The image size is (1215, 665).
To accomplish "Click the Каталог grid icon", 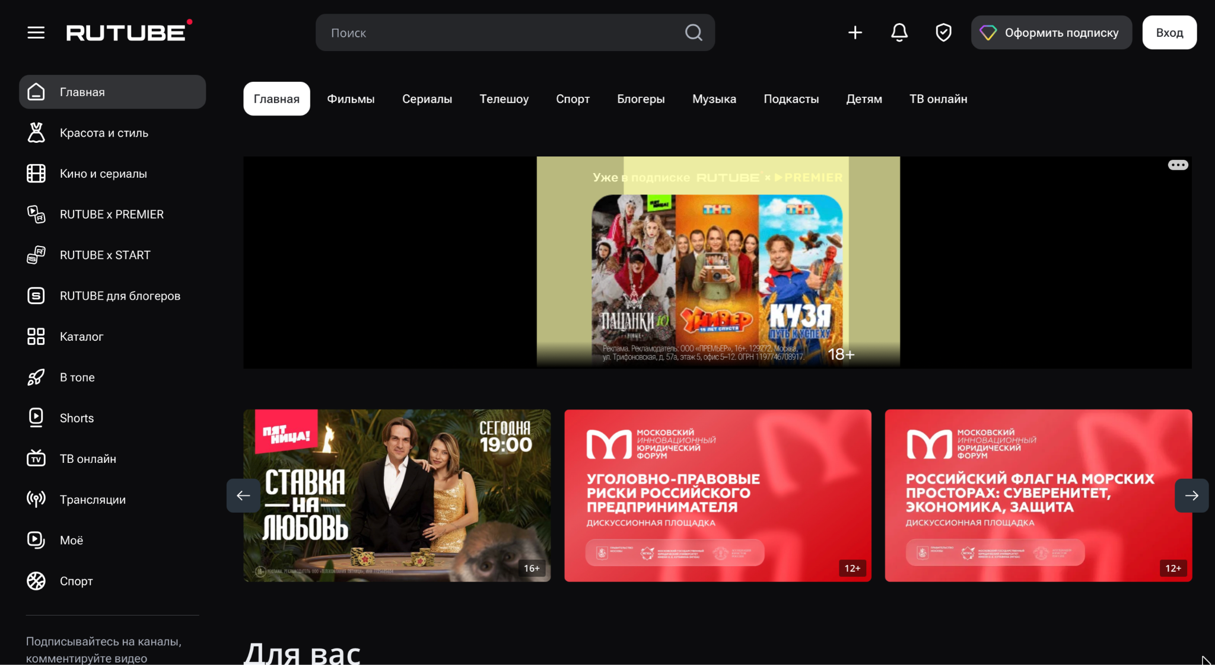I will [x=36, y=337].
